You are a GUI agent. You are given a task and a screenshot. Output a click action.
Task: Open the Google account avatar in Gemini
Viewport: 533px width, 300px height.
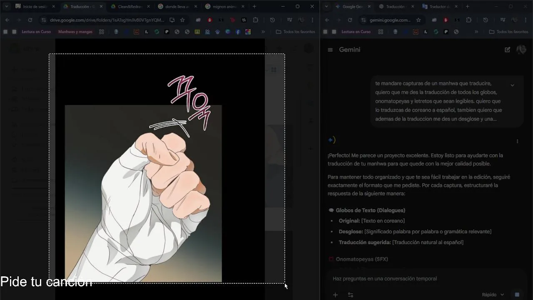coord(521,50)
